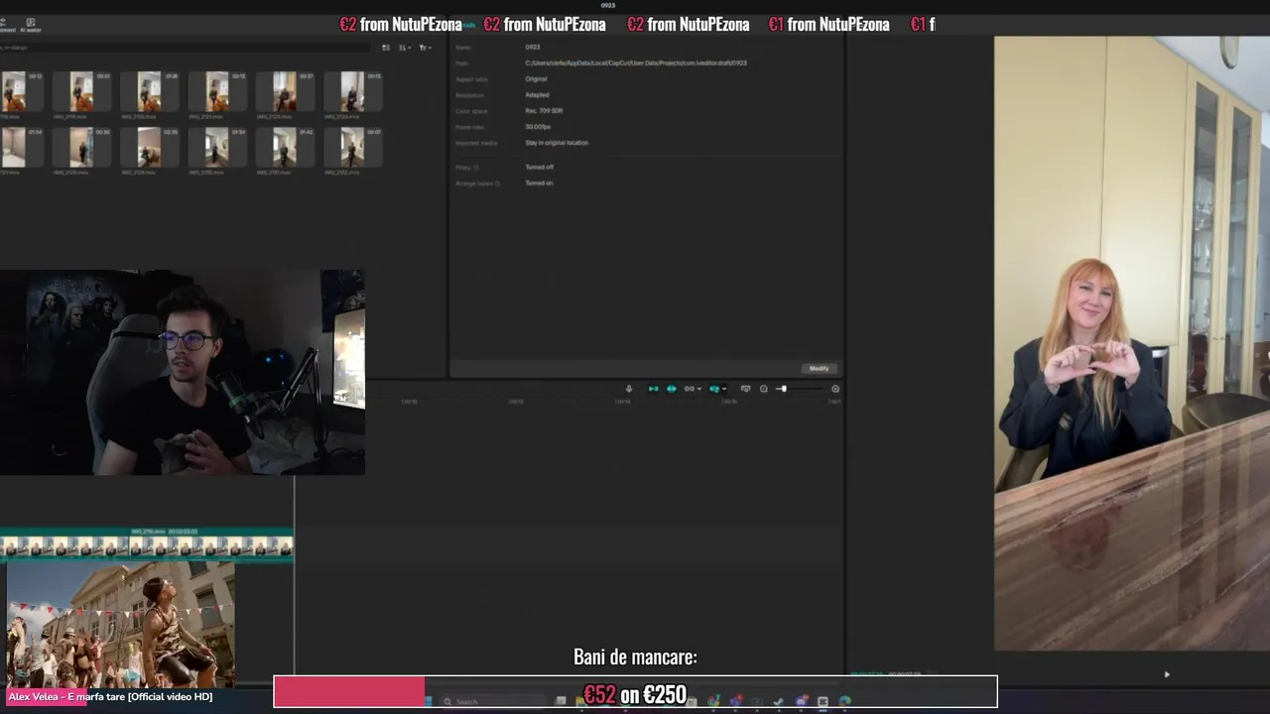
Task: Click Stay in original location text
Action: 557,142
